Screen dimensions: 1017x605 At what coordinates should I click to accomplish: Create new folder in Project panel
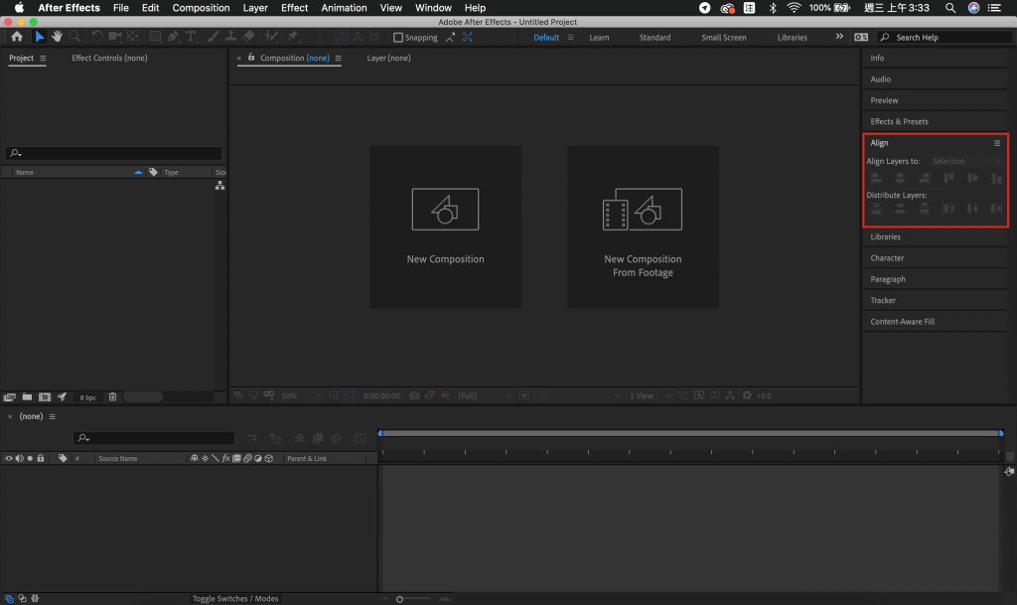coord(27,397)
